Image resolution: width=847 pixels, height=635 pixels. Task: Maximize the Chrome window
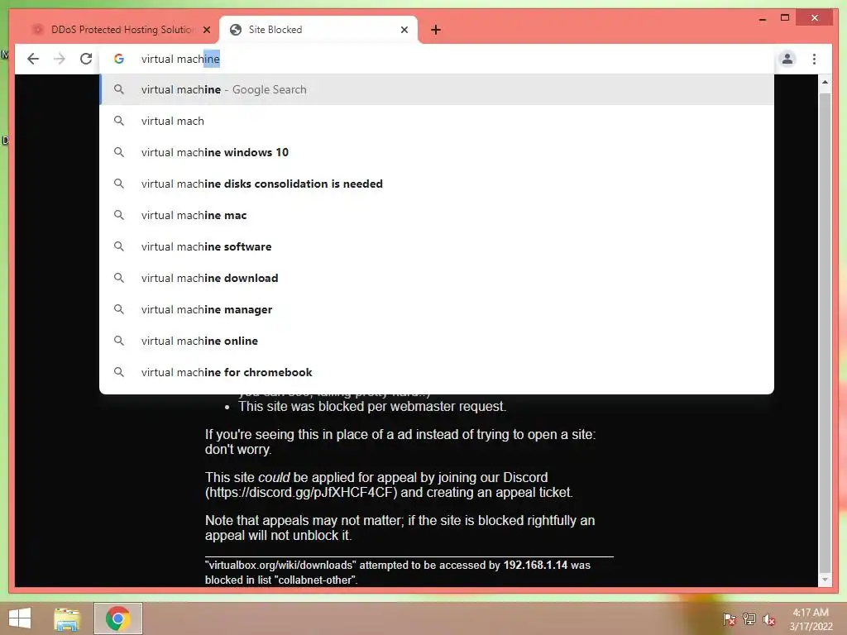tap(785, 18)
